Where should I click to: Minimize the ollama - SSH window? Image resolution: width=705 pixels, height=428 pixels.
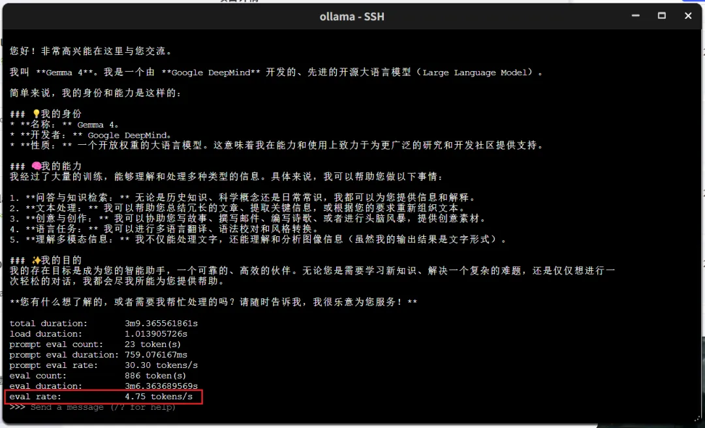(x=634, y=16)
